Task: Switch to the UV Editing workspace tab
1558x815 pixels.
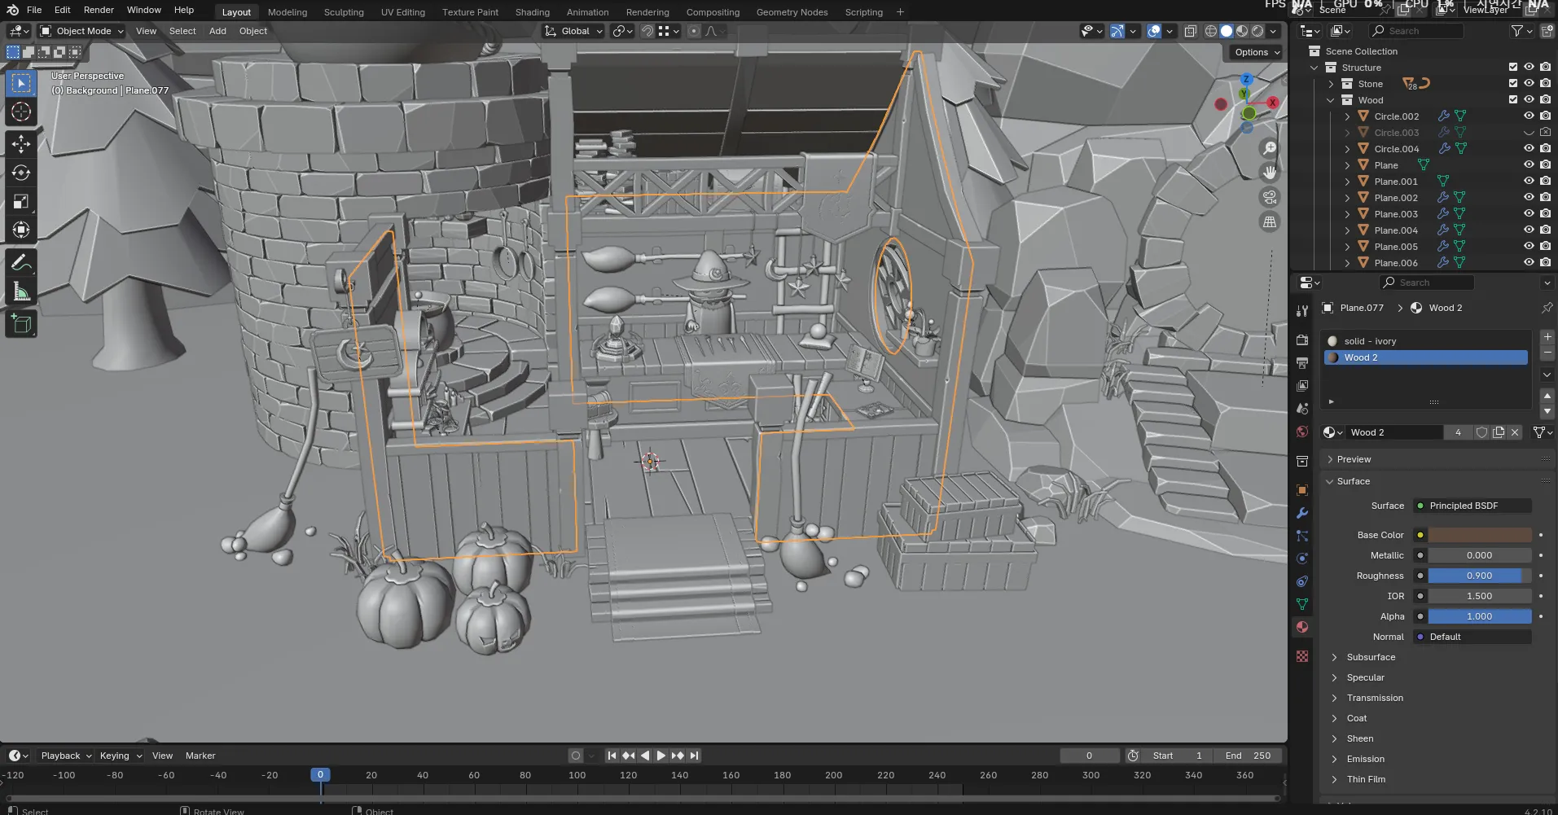Action: 403,12
